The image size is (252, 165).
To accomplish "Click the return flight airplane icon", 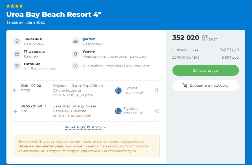I will (15, 111).
